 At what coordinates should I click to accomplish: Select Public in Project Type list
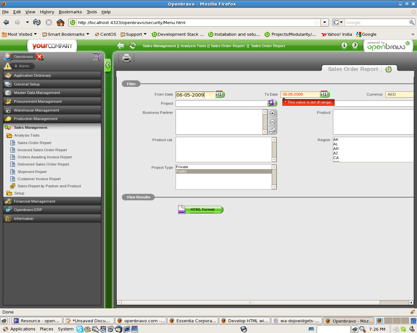tap(223, 171)
